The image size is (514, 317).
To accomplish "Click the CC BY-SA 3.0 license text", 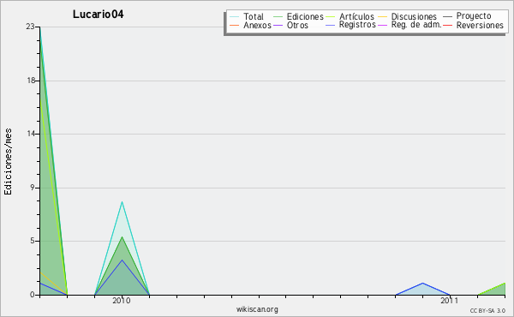I will click(x=487, y=311).
